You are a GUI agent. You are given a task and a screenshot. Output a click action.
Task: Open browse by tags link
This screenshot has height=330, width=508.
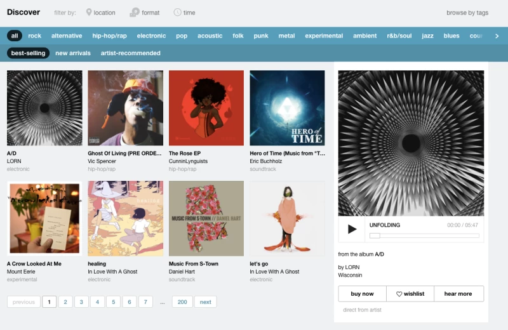point(467,13)
